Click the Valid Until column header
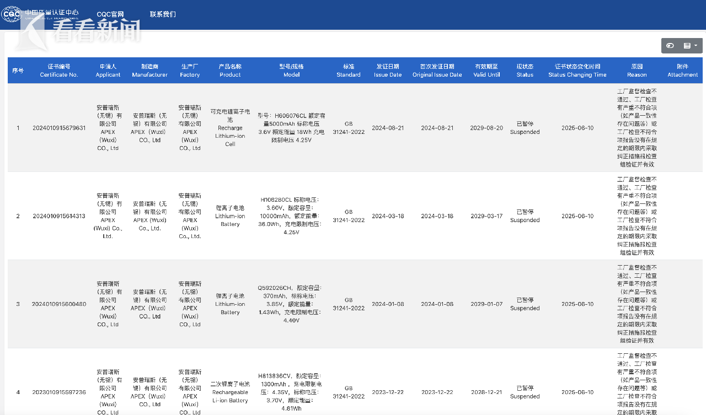 [486, 71]
